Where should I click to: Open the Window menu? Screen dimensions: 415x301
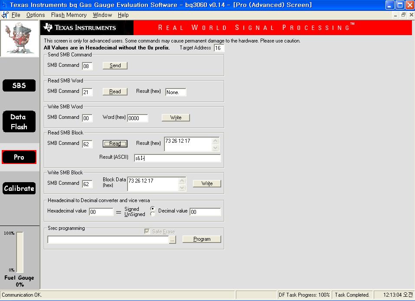coord(102,15)
